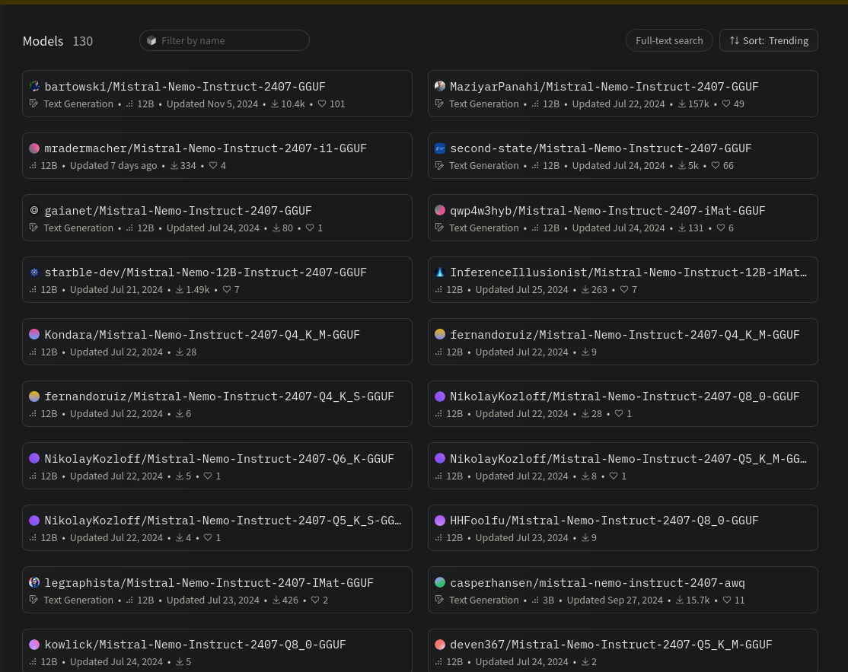The height and width of the screenshot is (672, 848).
Task: Click the parameter-size icon beside 3B
Action: [535, 600]
